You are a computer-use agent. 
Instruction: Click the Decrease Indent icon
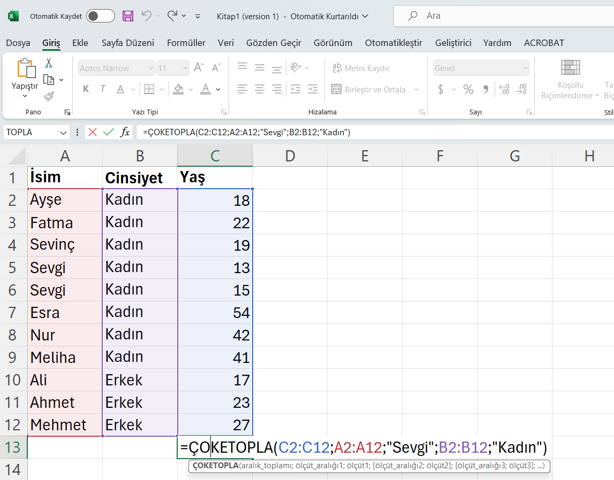tap(295, 89)
